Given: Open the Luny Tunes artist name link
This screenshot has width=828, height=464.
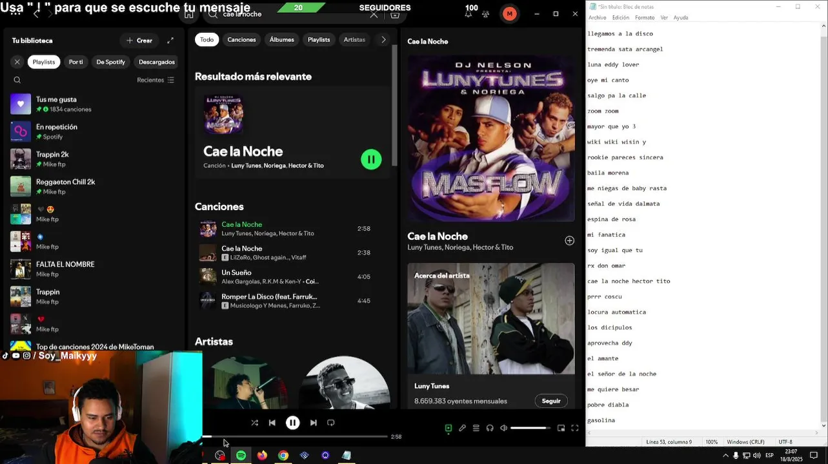Looking at the screenshot, I should point(432,386).
